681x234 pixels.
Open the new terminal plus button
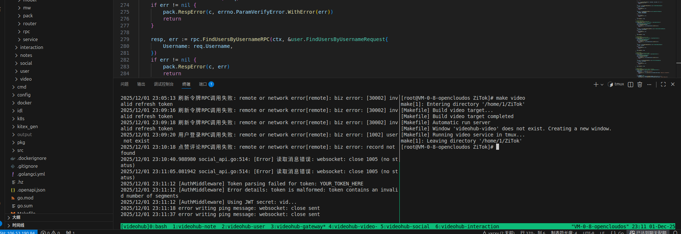(x=596, y=84)
